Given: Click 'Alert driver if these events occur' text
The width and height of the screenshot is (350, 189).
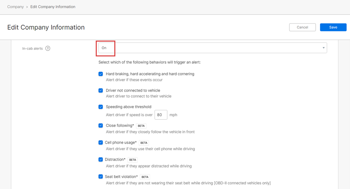Looking at the screenshot, I should 134,80.
